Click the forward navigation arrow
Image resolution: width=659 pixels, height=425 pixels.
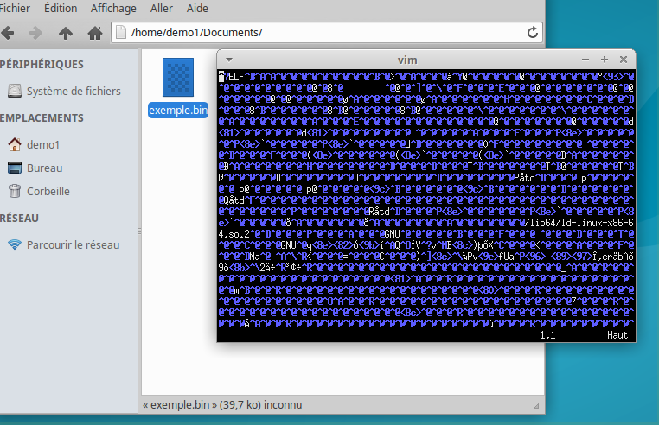[x=35, y=33]
